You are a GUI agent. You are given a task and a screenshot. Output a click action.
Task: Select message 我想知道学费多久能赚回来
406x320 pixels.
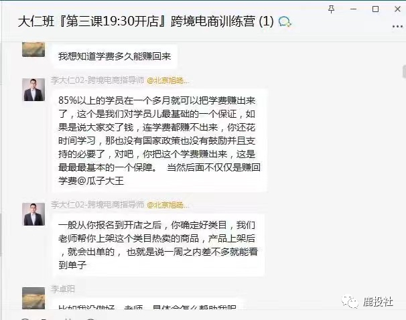[115, 56]
